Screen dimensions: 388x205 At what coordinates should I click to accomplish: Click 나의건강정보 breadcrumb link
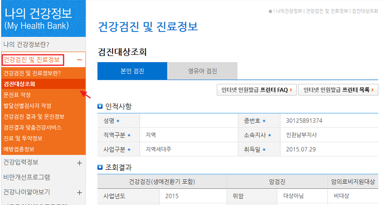pyautogui.click(x=289, y=11)
